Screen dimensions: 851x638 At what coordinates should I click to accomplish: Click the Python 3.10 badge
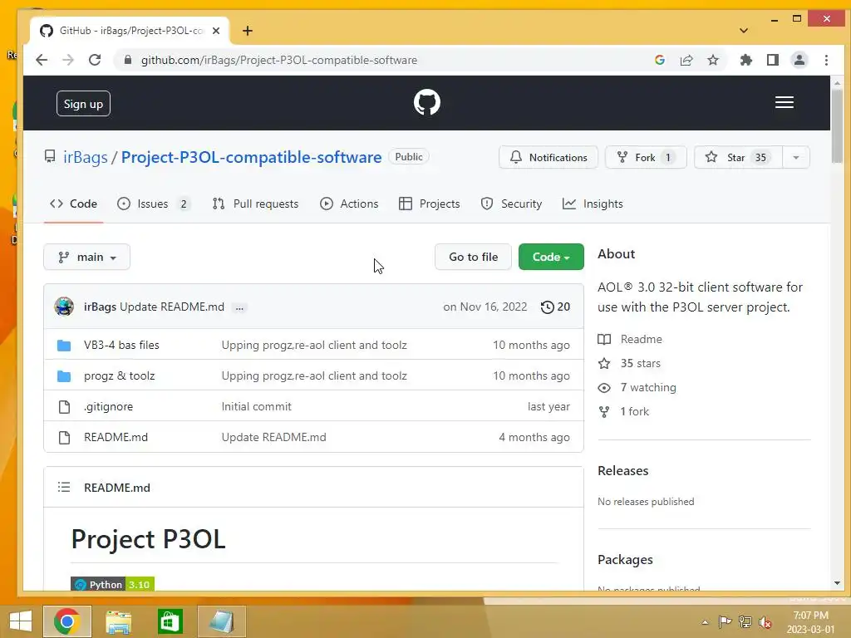pyautogui.click(x=113, y=584)
